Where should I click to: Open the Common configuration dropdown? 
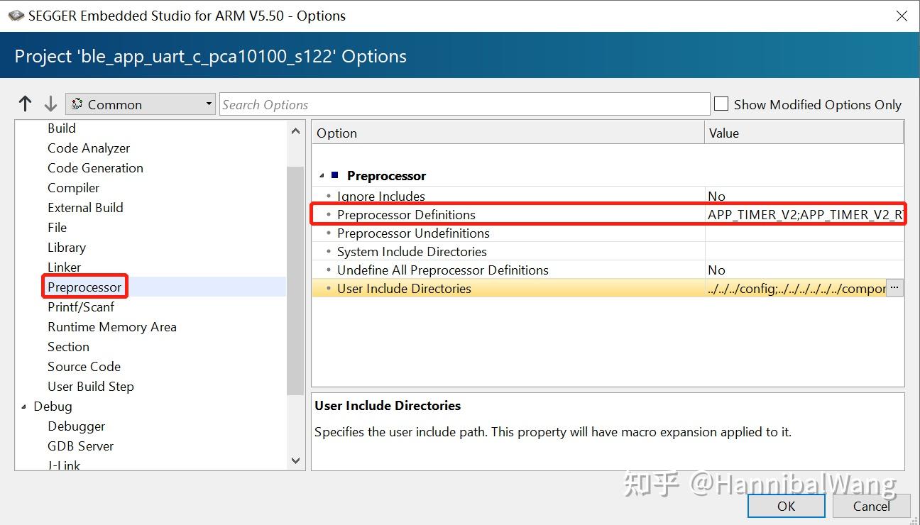click(x=208, y=103)
